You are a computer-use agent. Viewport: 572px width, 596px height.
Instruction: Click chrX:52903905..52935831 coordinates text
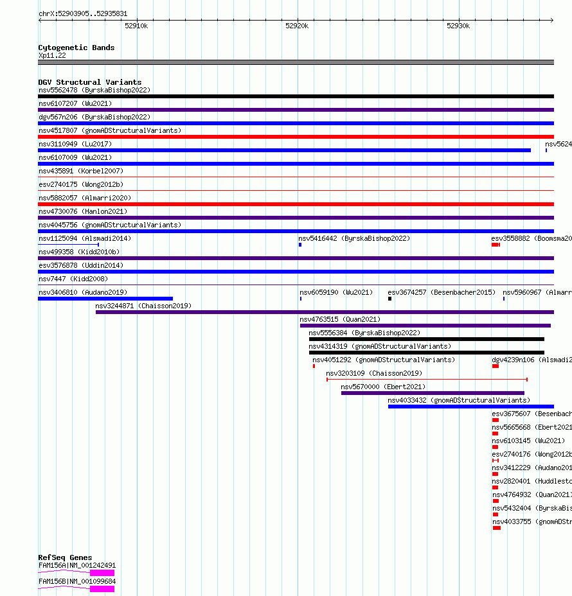83,13
